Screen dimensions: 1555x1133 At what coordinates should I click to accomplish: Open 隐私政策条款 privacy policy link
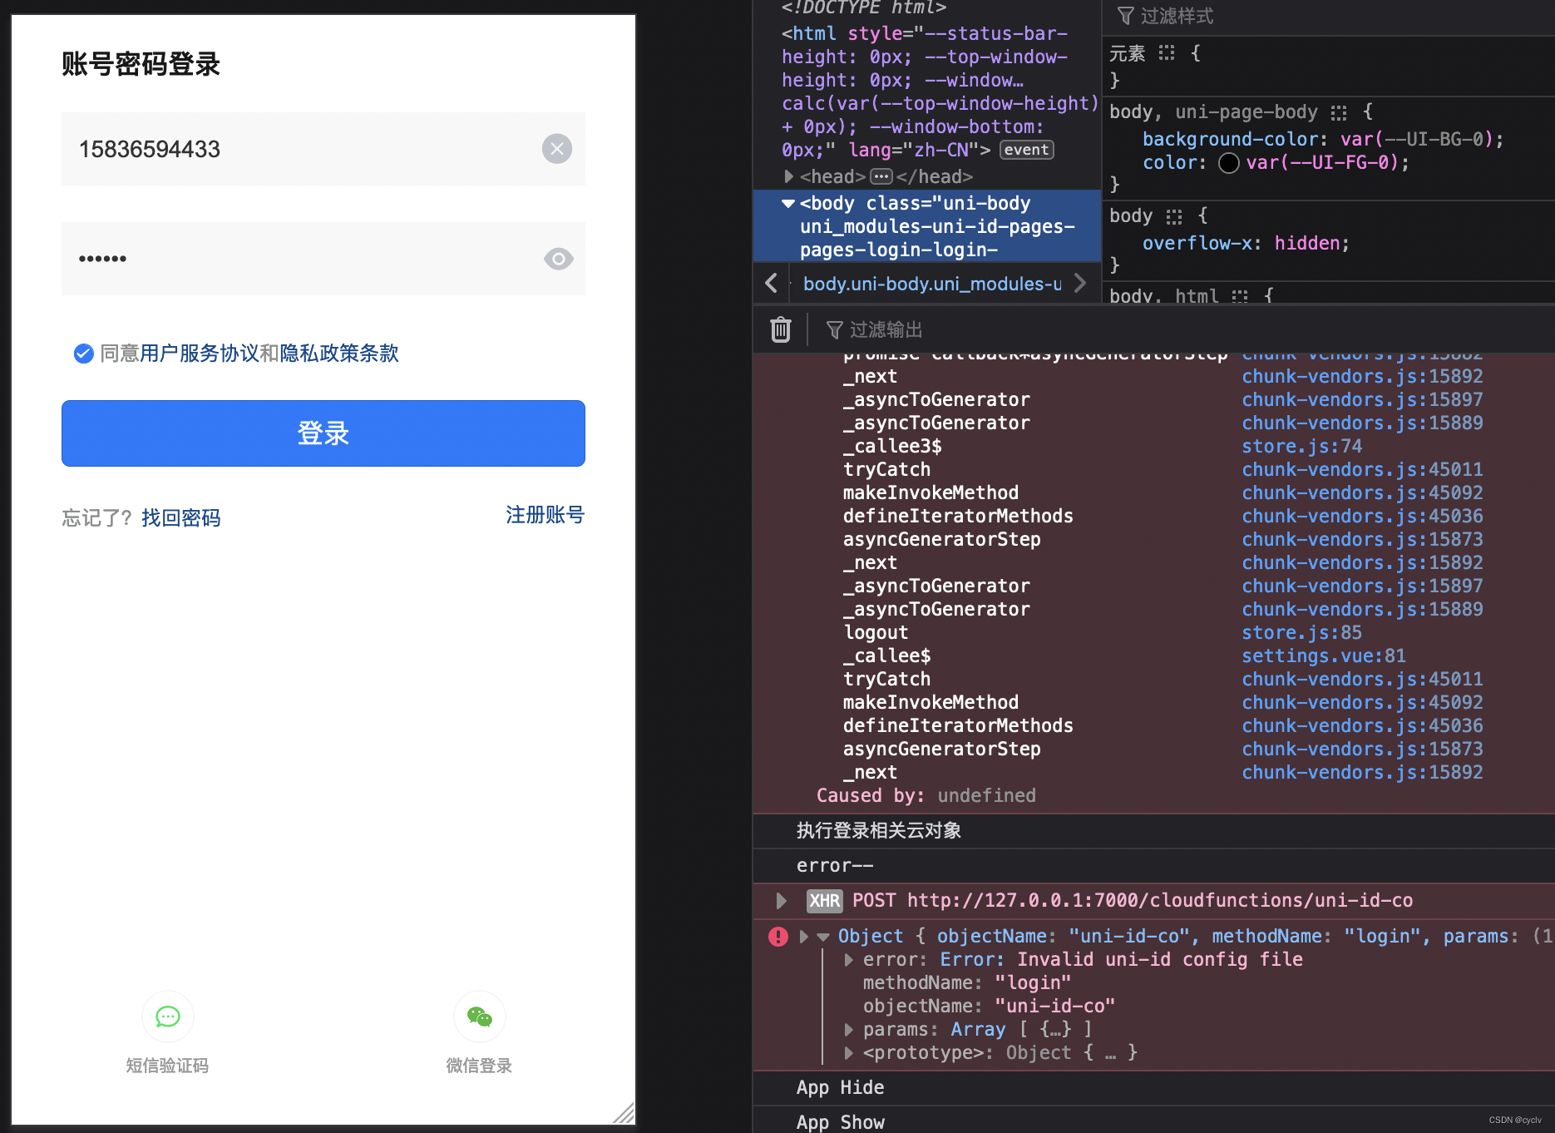[339, 354]
